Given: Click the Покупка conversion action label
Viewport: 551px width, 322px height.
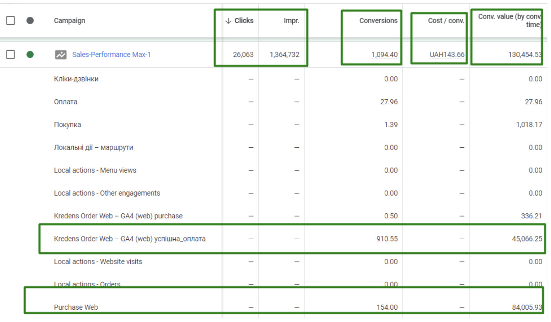Looking at the screenshot, I should (67, 125).
